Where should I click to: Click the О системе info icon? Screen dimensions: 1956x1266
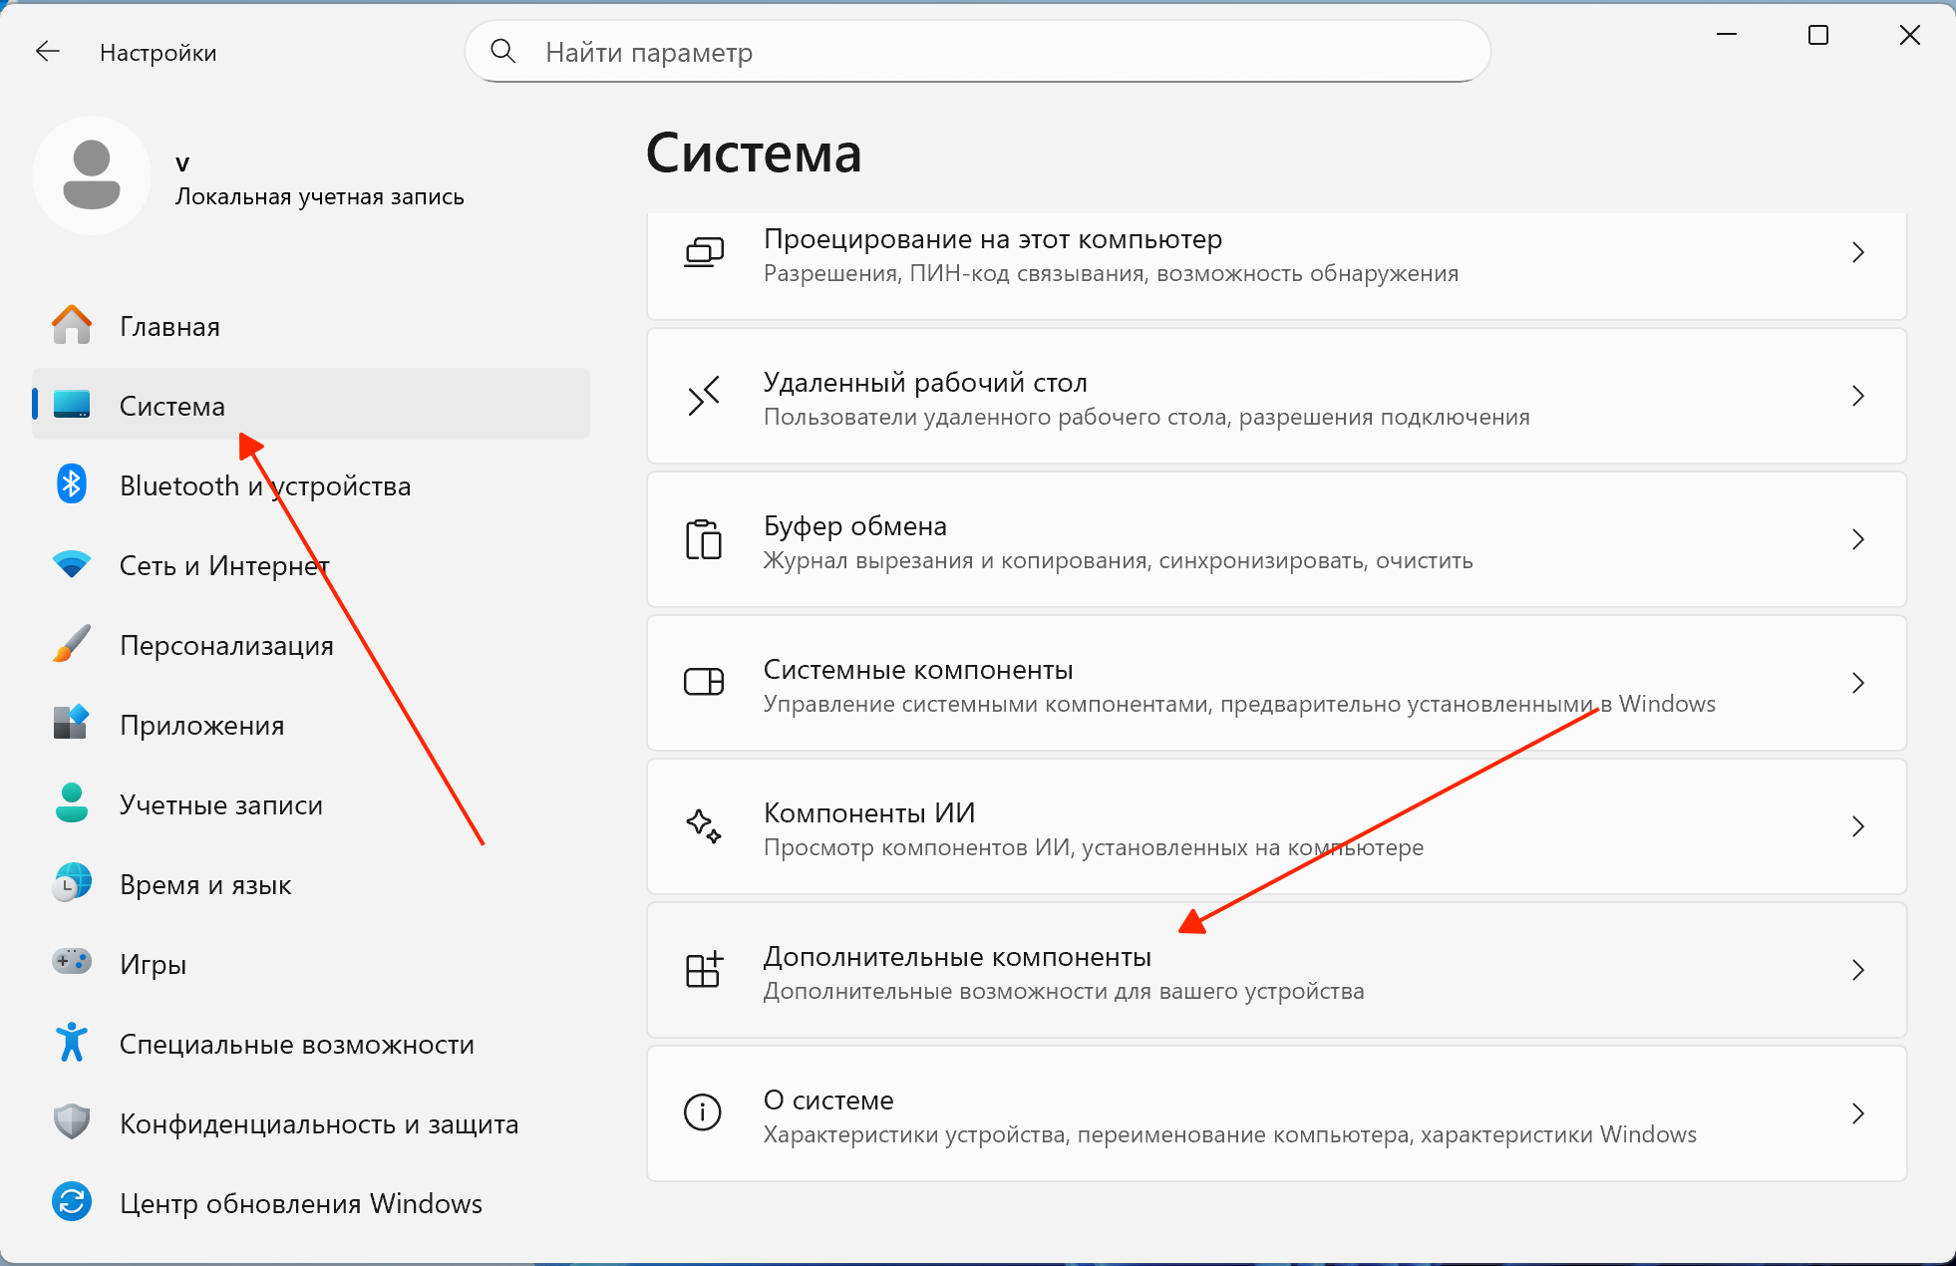coord(703,1112)
